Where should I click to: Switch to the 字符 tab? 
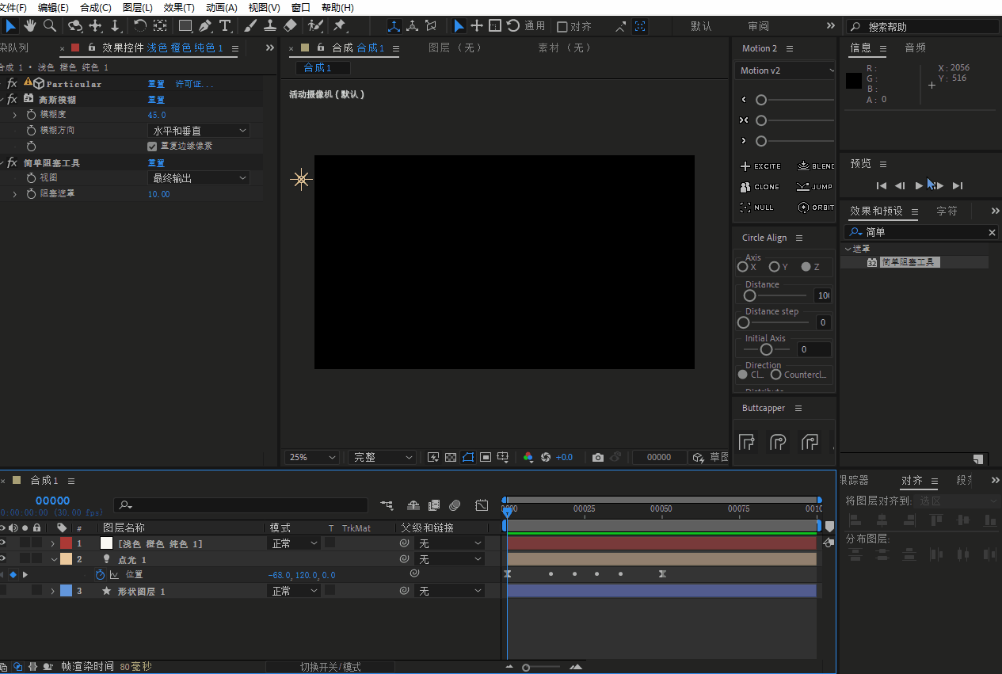pyautogui.click(x=947, y=211)
